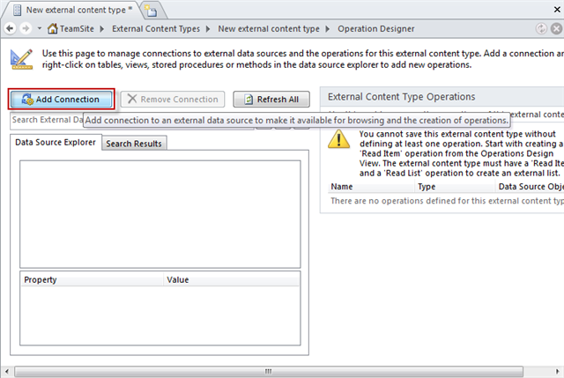Select Operation Designer breadcrumb

pos(376,29)
